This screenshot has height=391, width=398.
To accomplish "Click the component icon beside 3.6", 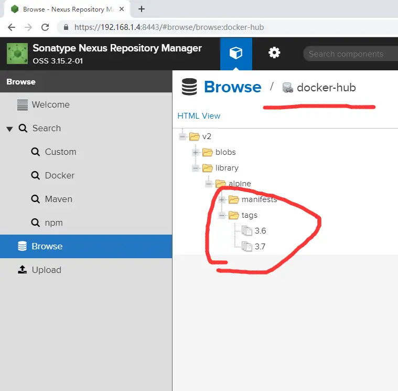I will click(247, 231).
